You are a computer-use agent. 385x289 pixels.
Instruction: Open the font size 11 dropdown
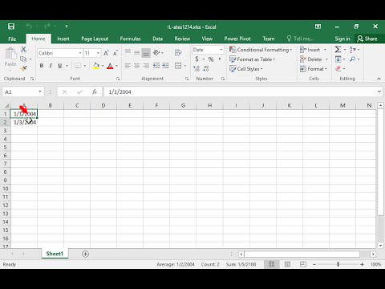(x=98, y=53)
